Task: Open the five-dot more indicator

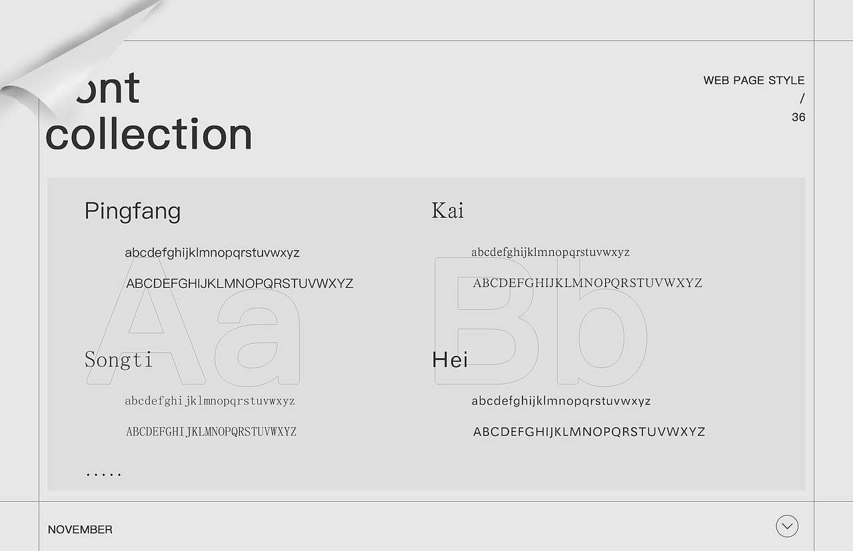Action: tap(103, 474)
